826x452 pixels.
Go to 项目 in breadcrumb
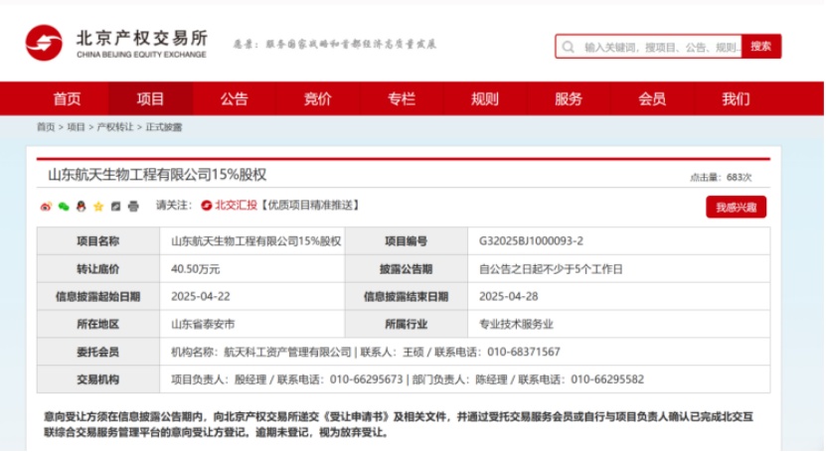(76, 127)
